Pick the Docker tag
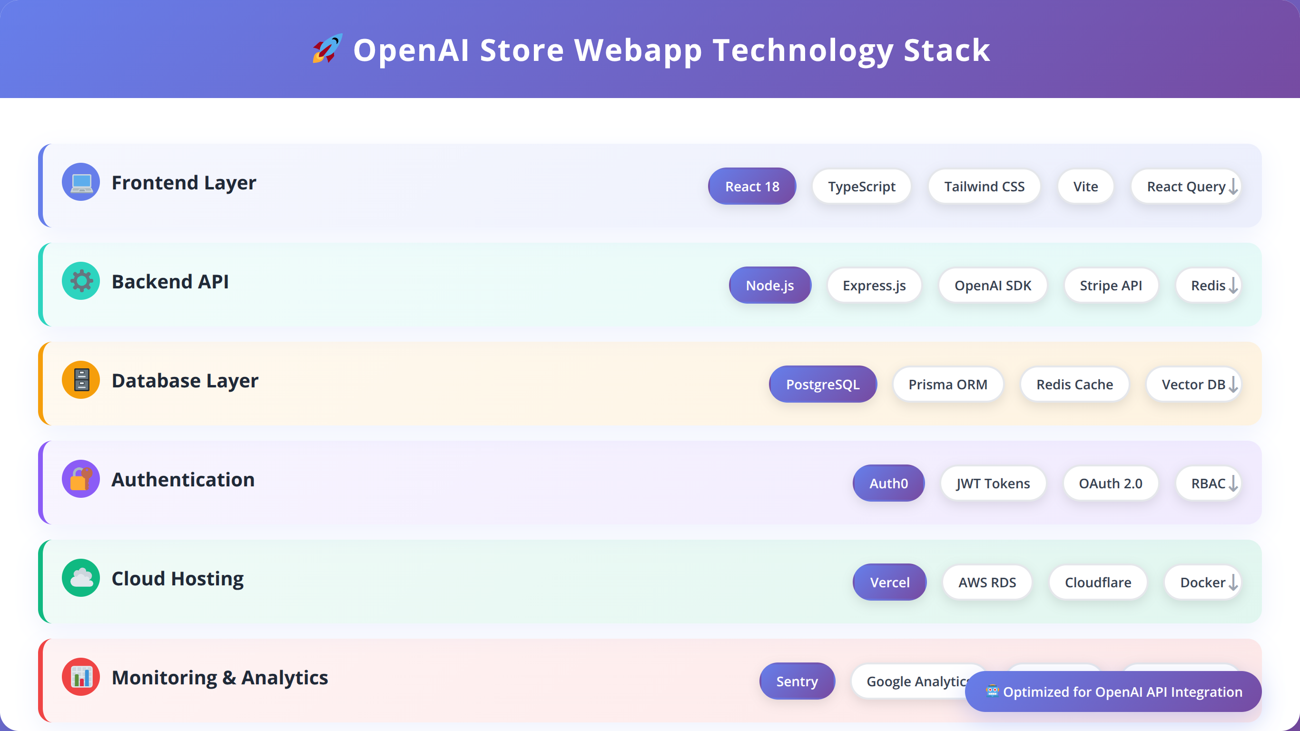The height and width of the screenshot is (731, 1300). 1202,582
